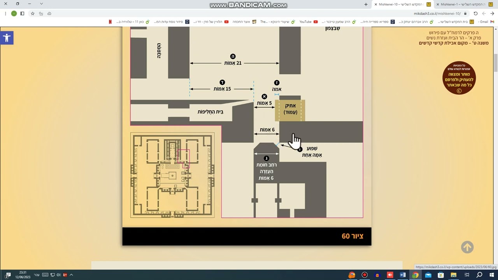Open Bandicam recorder on taskbar
This screenshot has width=498, height=280.
click(x=365, y=275)
